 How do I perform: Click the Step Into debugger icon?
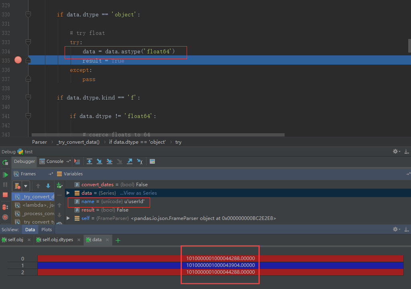coord(100,161)
